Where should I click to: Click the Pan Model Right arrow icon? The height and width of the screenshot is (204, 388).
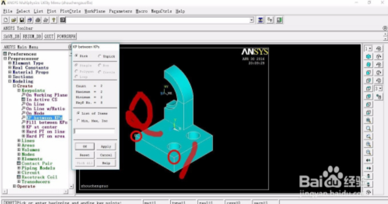point(369,168)
